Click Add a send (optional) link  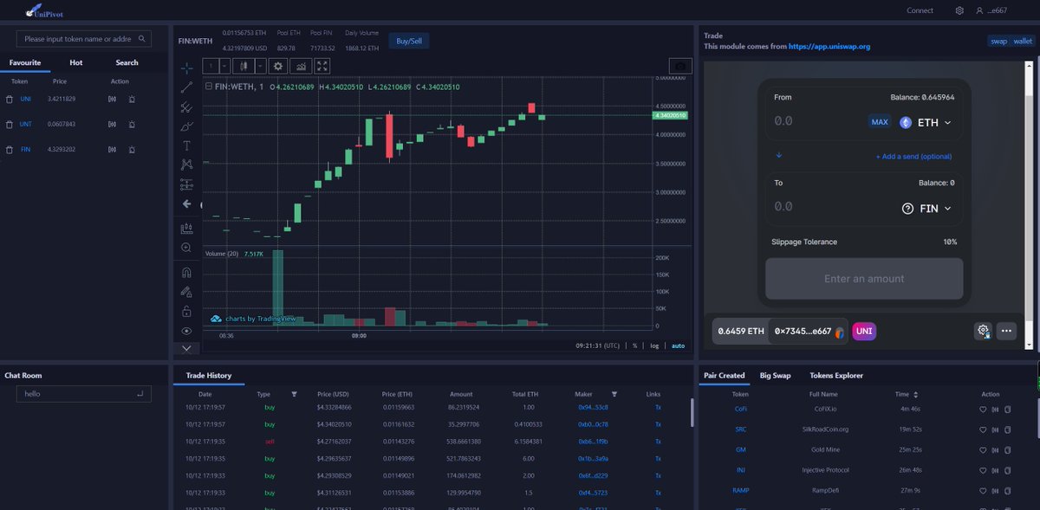coord(913,157)
